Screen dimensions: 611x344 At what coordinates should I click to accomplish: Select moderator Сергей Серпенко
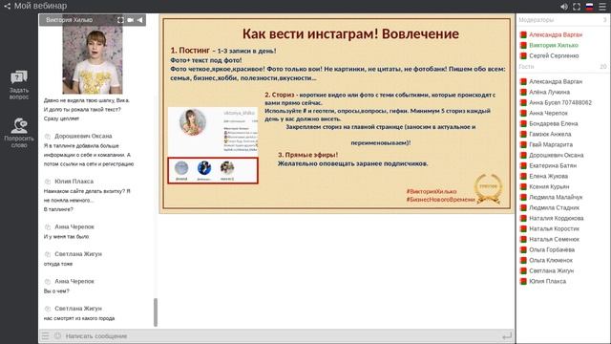pos(554,55)
